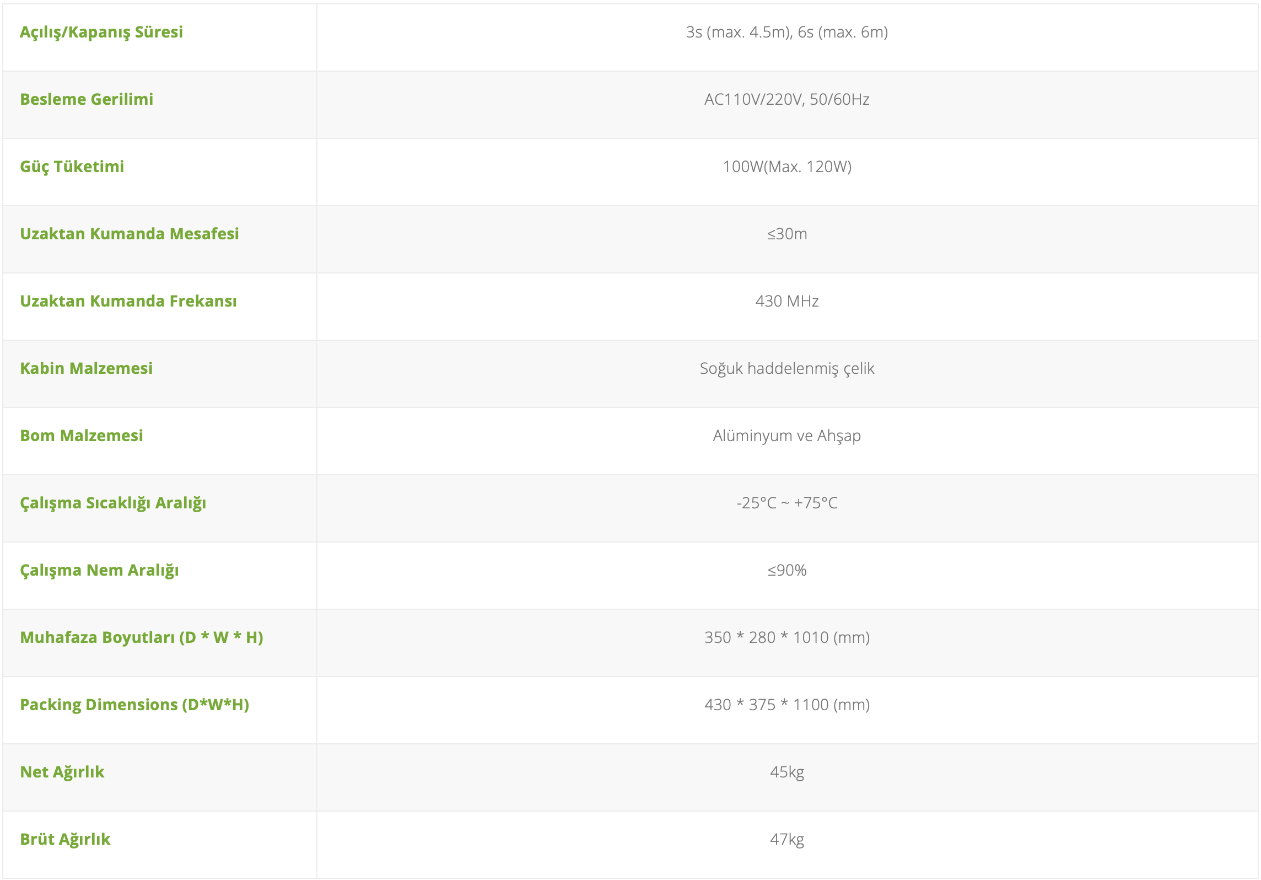This screenshot has height=880, width=1261.
Task: Click the Güç Tüketimi label
Action: [x=72, y=167]
